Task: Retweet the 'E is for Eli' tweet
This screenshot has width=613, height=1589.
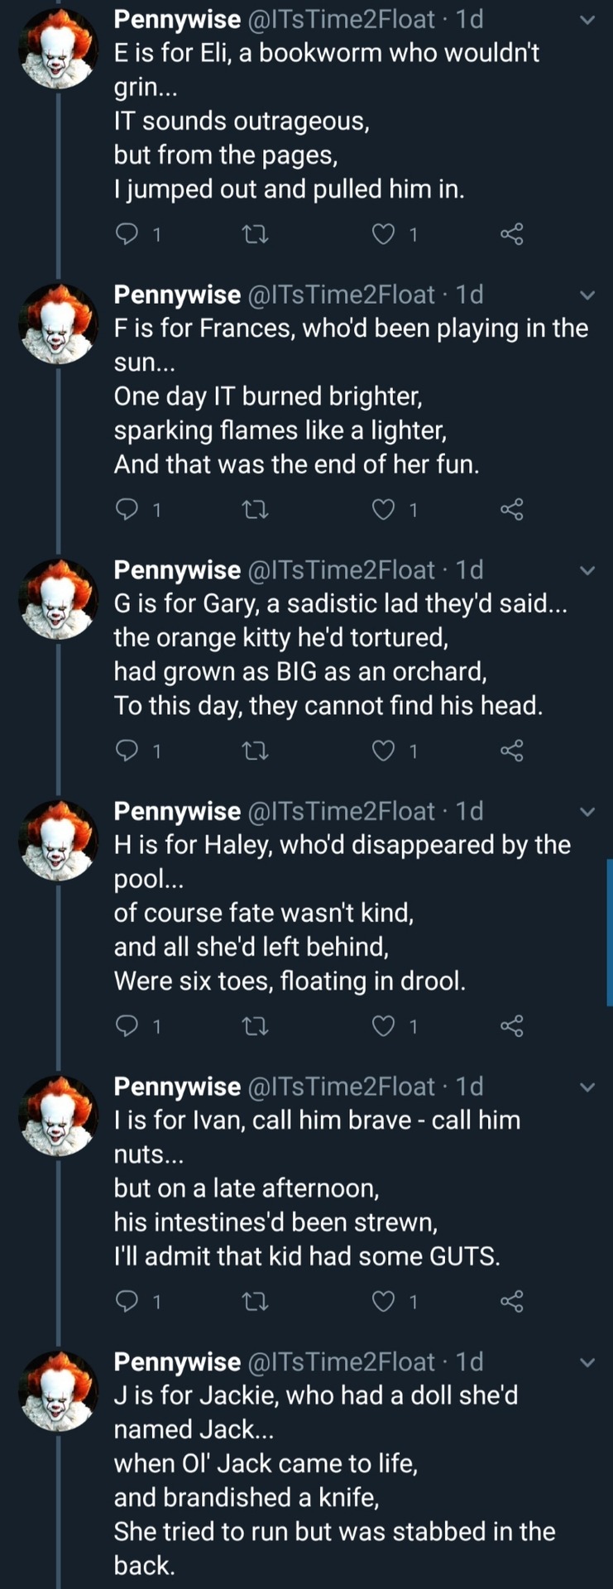Action: 254,235
